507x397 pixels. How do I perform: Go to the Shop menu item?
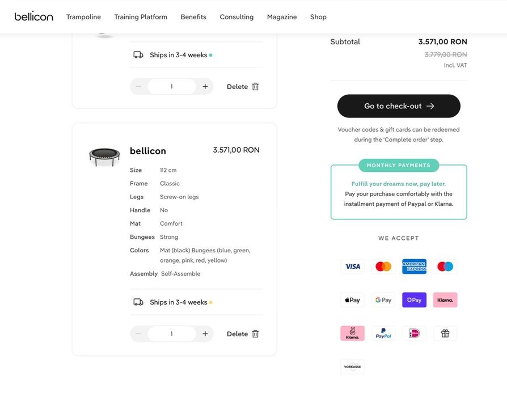click(x=318, y=17)
